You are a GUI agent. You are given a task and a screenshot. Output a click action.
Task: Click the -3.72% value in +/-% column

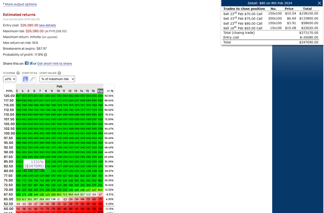click(109, 209)
